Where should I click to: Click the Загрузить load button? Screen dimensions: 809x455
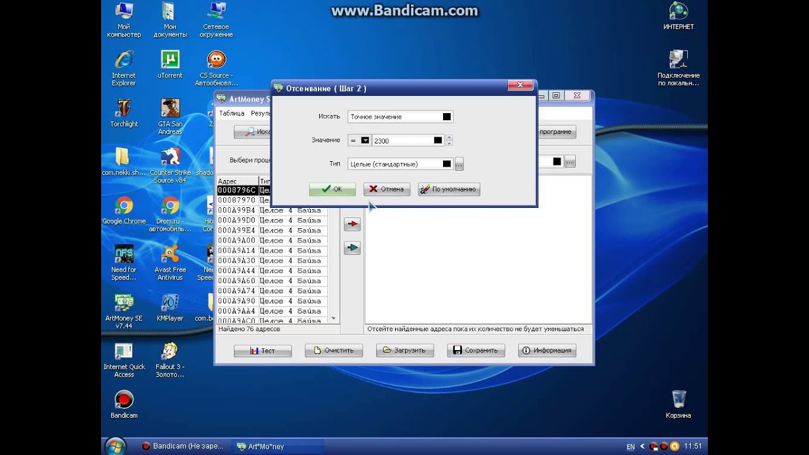(x=405, y=350)
